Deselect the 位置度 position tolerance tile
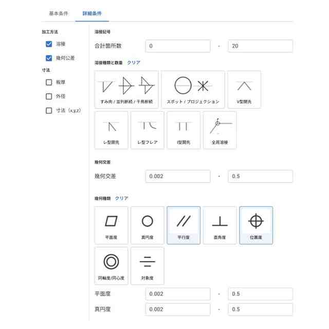329x329 pixels. 256,225
